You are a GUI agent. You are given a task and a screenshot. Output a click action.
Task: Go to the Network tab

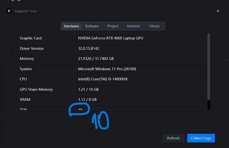coord(133,26)
